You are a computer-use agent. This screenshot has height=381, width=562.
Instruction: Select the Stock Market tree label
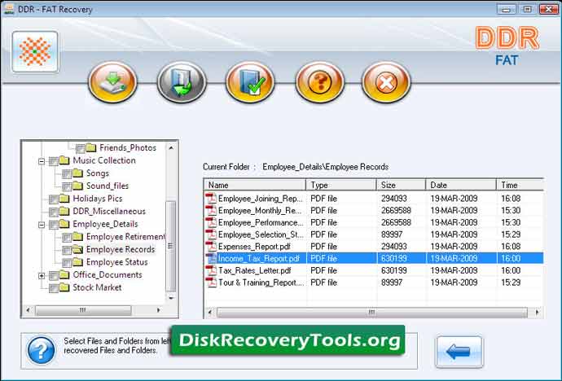click(97, 287)
